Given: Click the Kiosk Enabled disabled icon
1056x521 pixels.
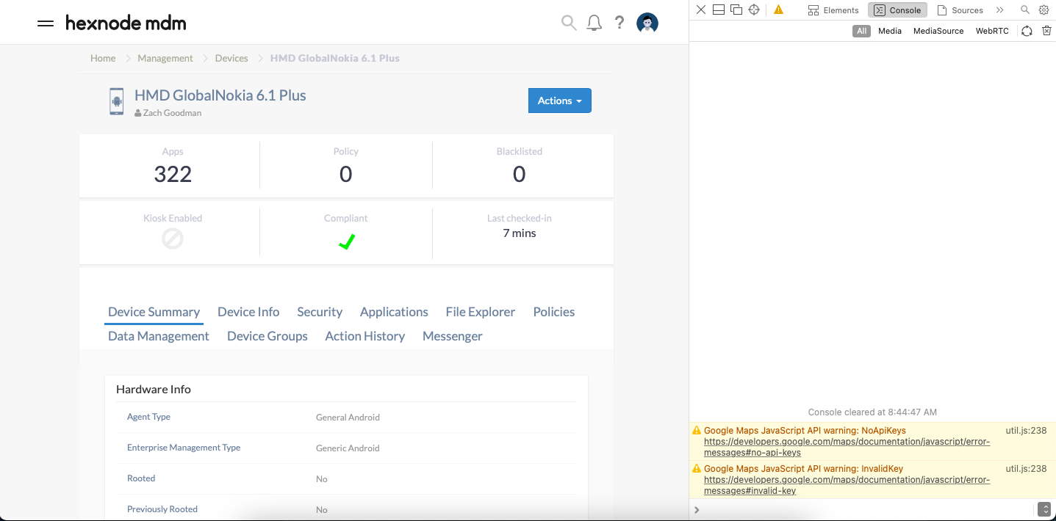Looking at the screenshot, I should click(x=173, y=238).
